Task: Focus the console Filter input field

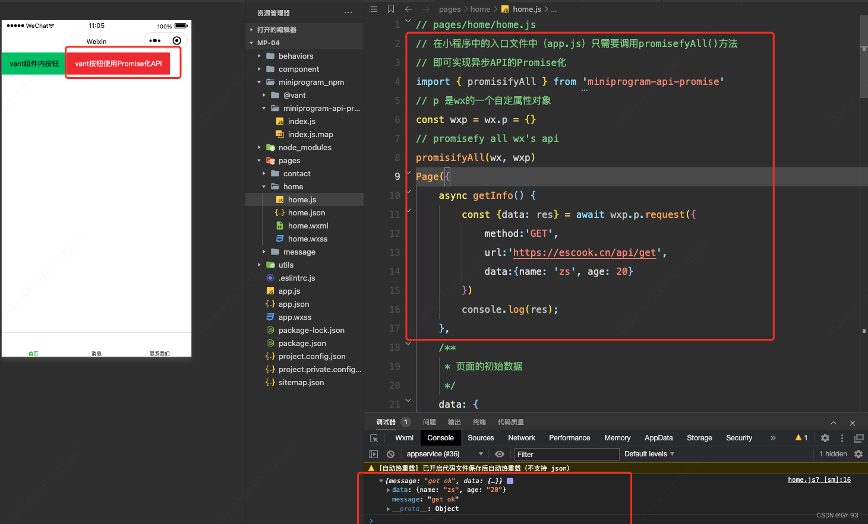Action: pyautogui.click(x=567, y=454)
